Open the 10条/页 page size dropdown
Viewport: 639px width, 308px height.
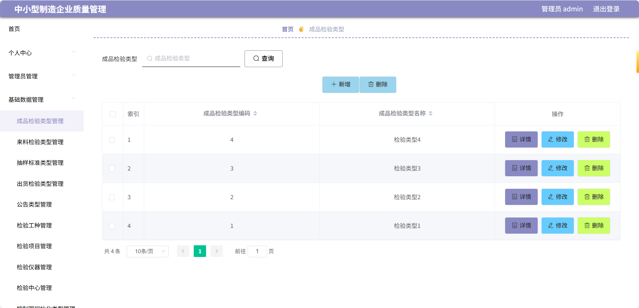(148, 251)
